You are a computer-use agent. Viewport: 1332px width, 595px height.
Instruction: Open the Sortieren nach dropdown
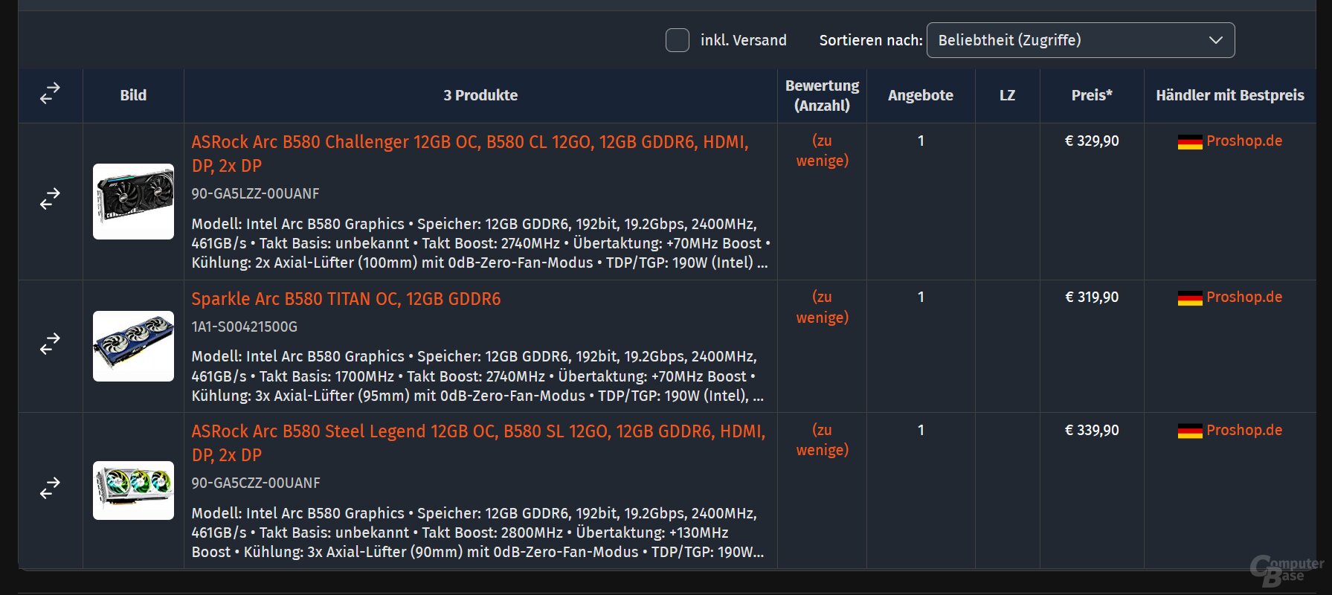pyautogui.click(x=1081, y=40)
